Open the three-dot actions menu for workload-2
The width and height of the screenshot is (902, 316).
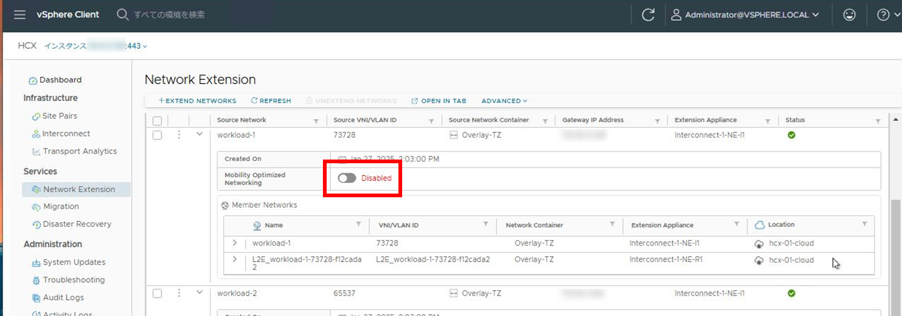[179, 293]
